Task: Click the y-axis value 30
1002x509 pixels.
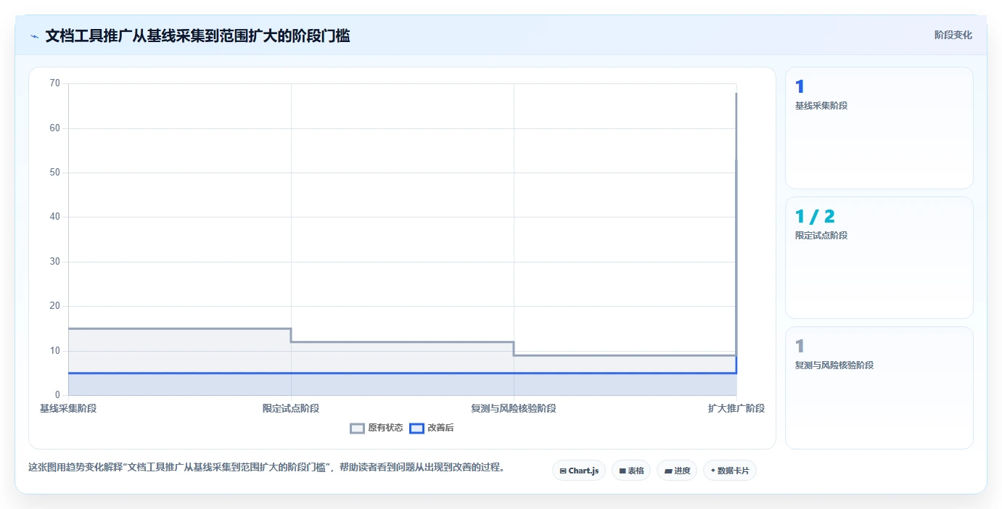Action: tap(55, 262)
